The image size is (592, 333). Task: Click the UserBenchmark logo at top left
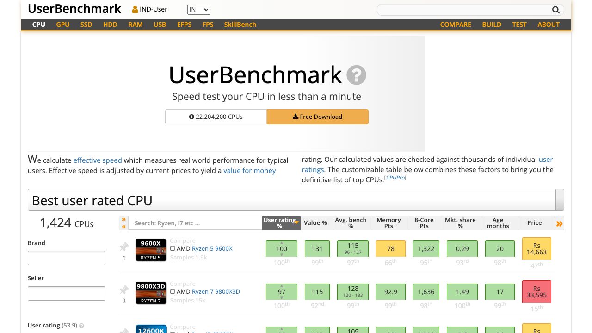pyautogui.click(x=74, y=9)
